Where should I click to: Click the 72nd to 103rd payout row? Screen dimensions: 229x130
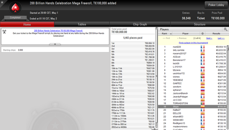133,88
